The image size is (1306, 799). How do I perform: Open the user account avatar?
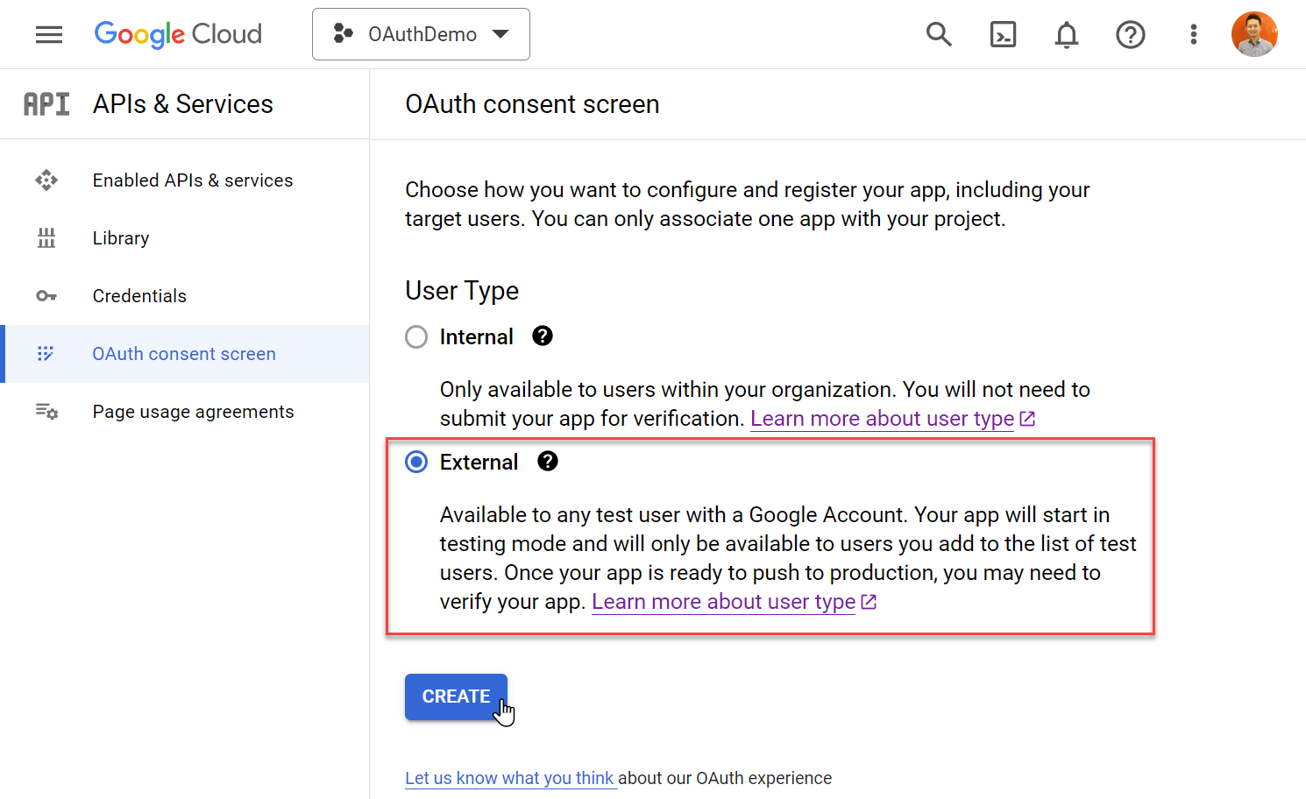[1254, 34]
